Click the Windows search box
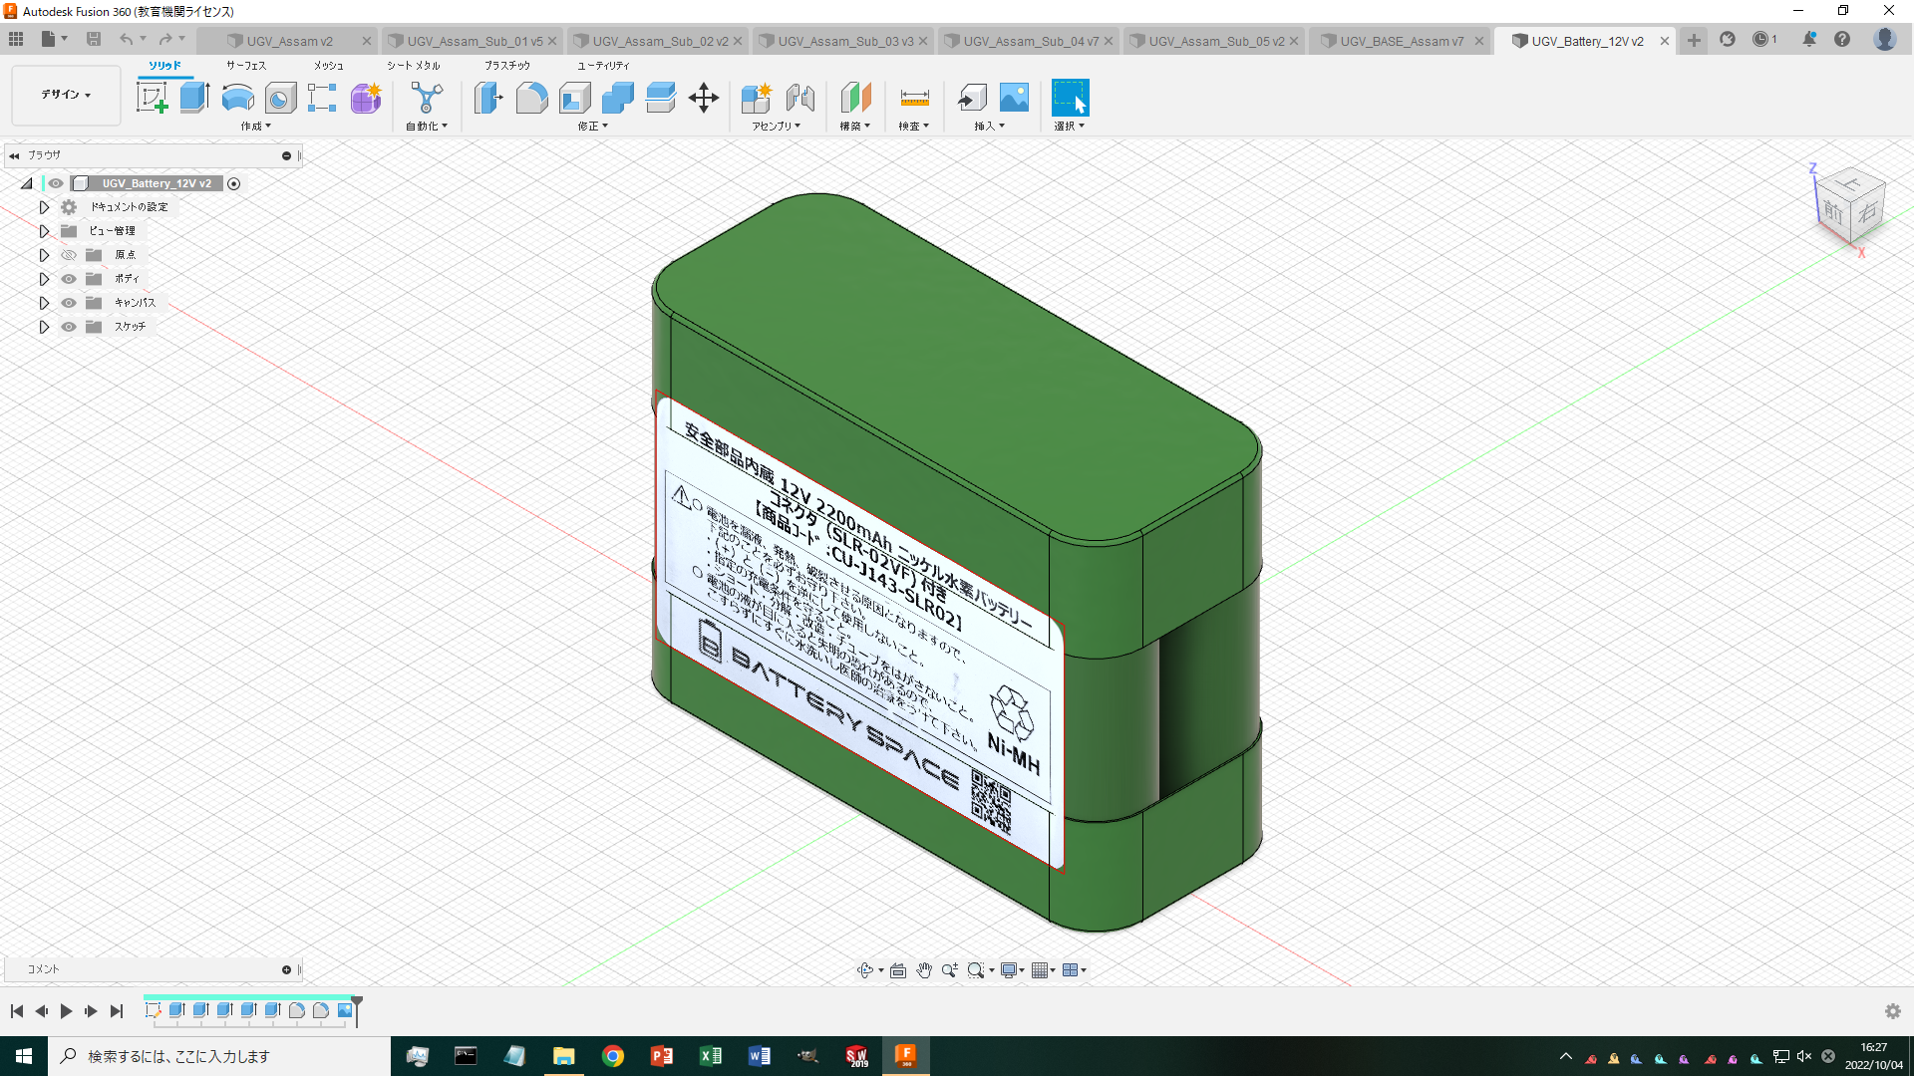 (219, 1056)
